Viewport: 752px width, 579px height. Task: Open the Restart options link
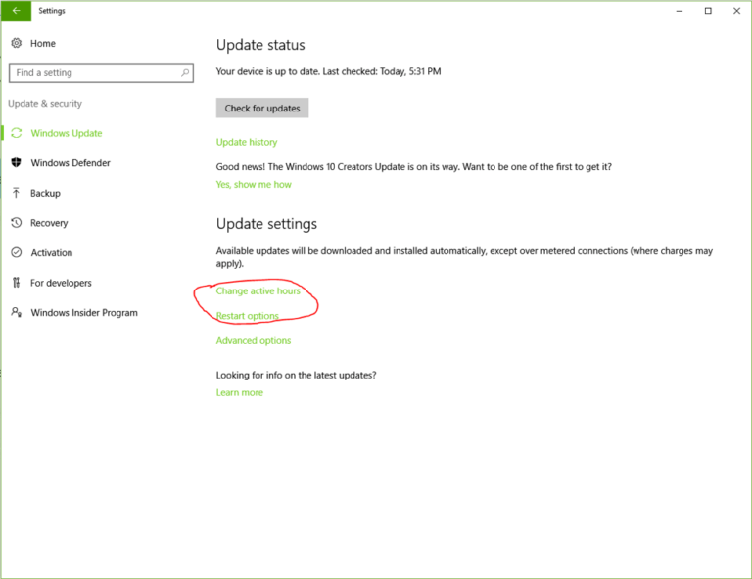pyautogui.click(x=248, y=316)
